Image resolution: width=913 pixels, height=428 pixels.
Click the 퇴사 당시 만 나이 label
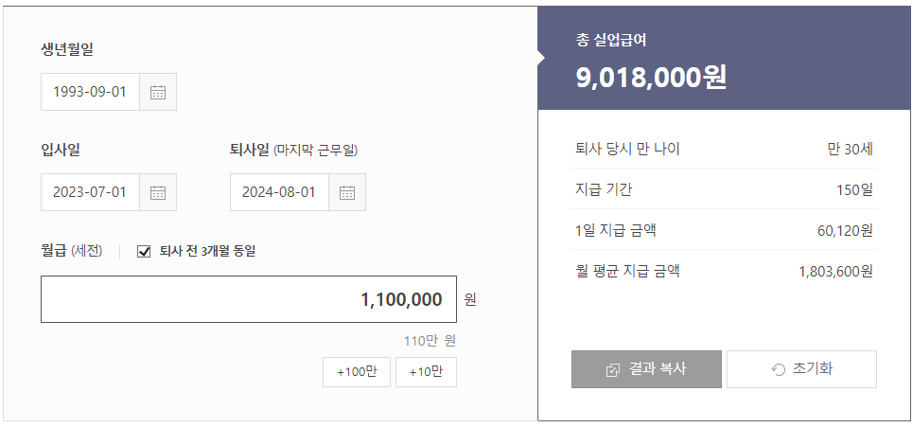tap(627, 149)
